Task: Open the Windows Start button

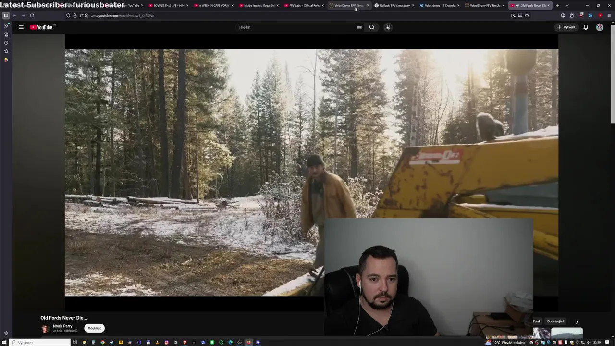Action: [x=4, y=342]
